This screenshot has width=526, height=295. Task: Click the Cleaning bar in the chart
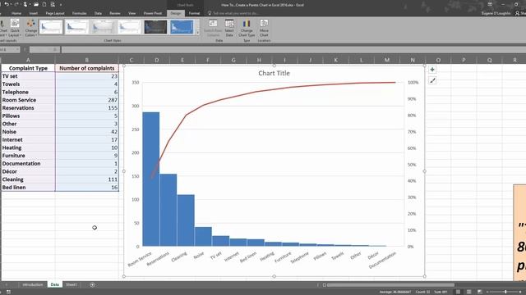(186, 220)
